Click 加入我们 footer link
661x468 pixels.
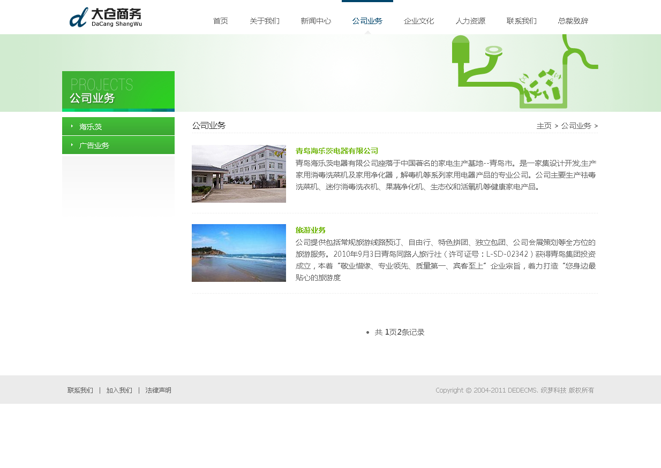(x=119, y=390)
